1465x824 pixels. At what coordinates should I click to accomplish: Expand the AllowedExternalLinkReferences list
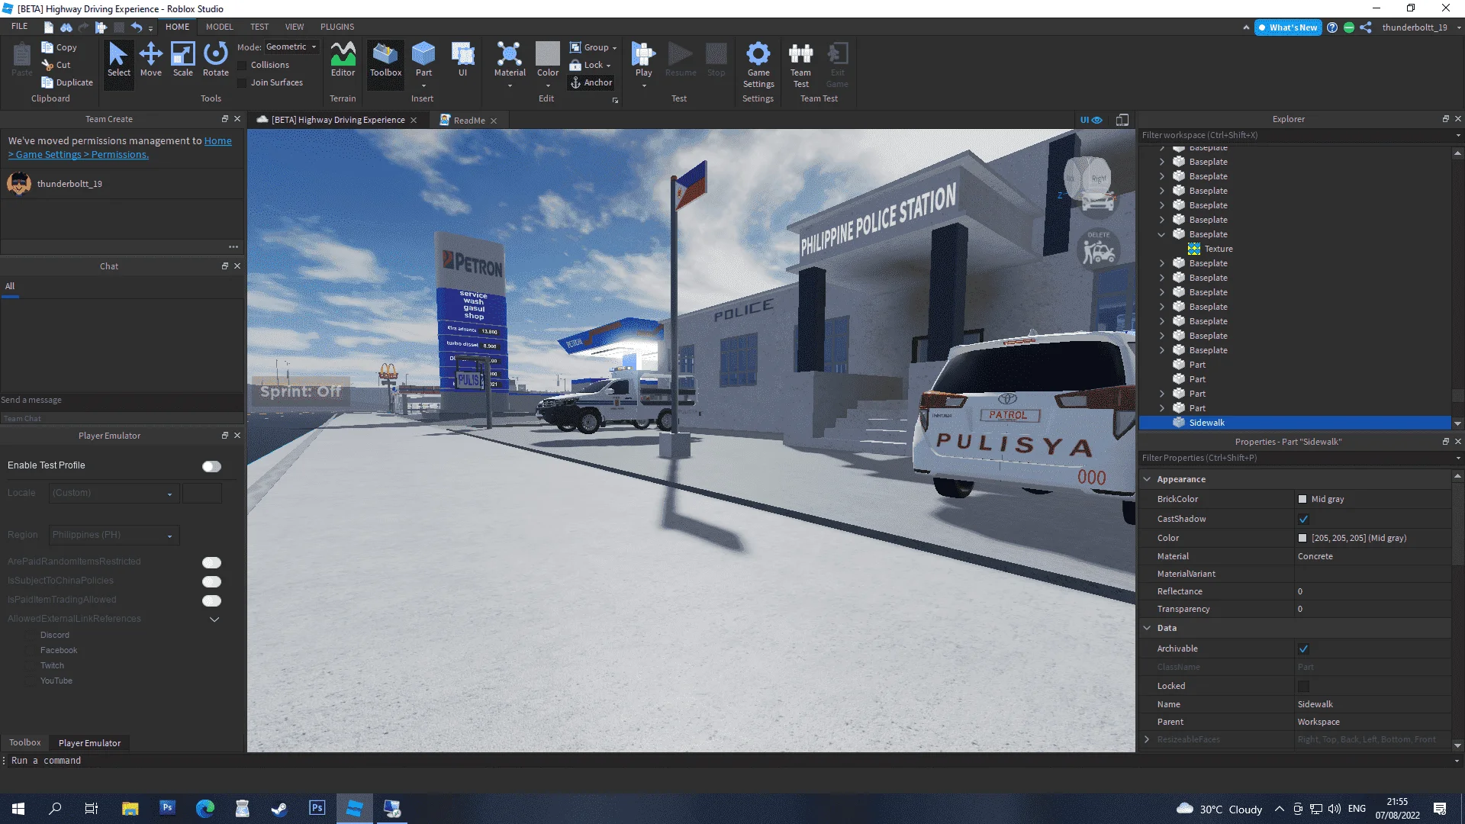[214, 619]
